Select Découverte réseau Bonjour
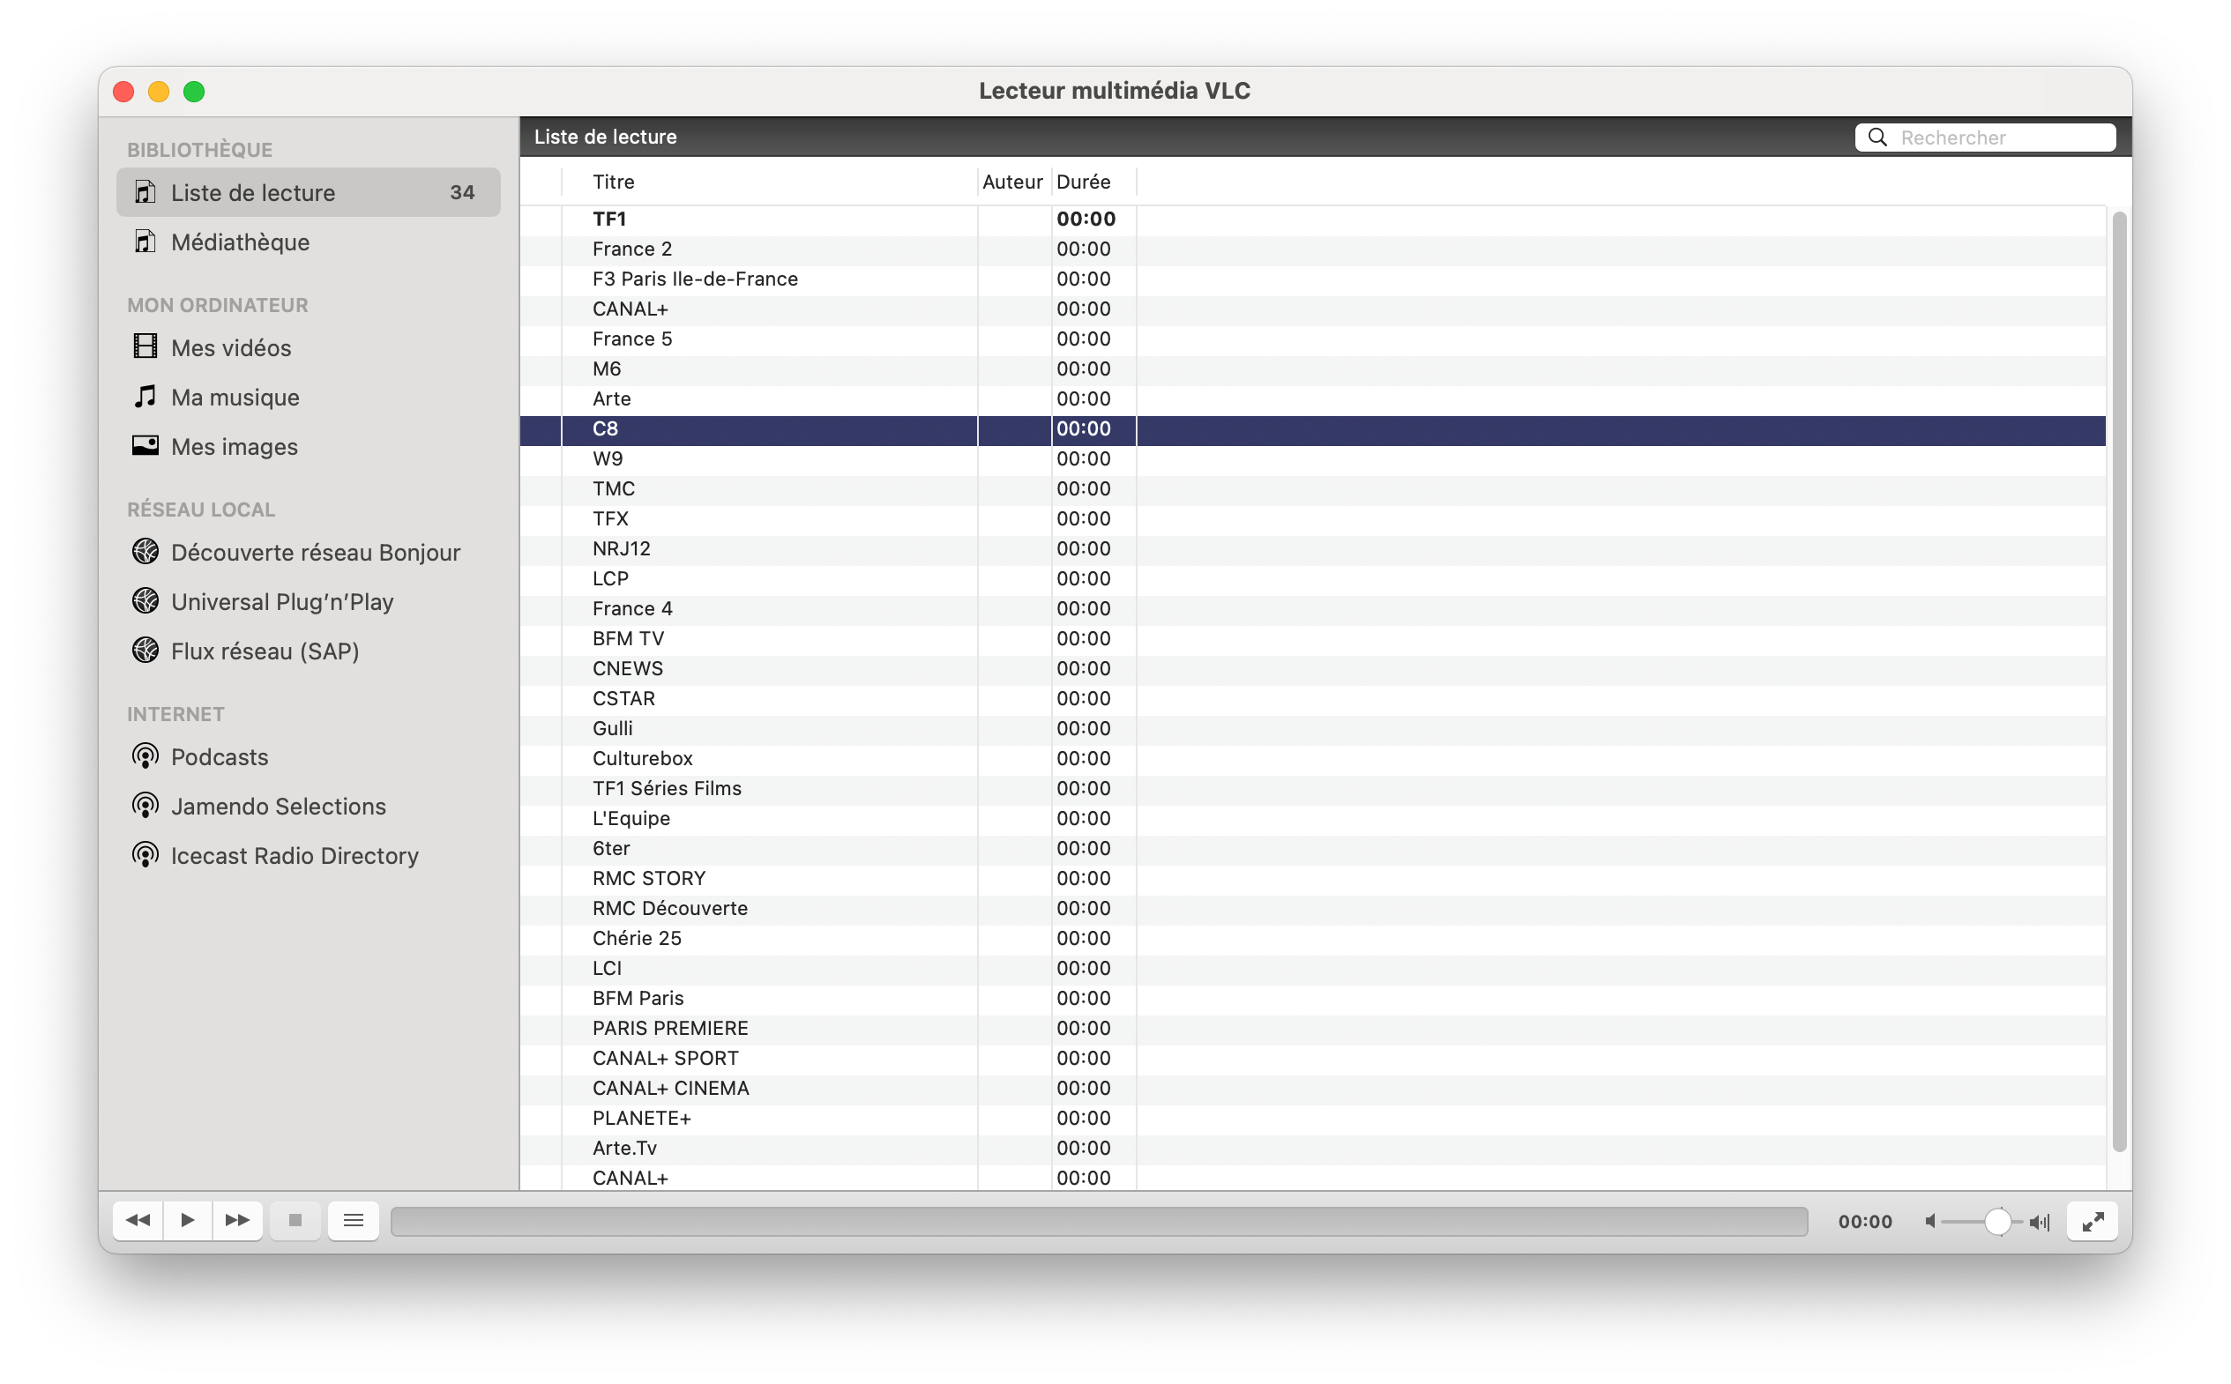Image resolution: width=2231 pixels, height=1384 pixels. pyautogui.click(x=309, y=552)
